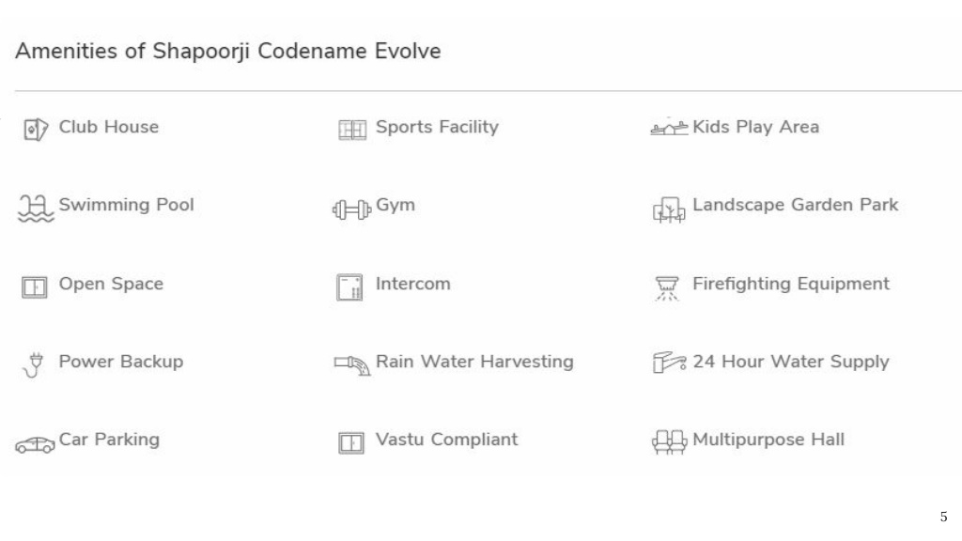Select the Open Space label
The height and width of the screenshot is (541, 962).
coord(111,284)
